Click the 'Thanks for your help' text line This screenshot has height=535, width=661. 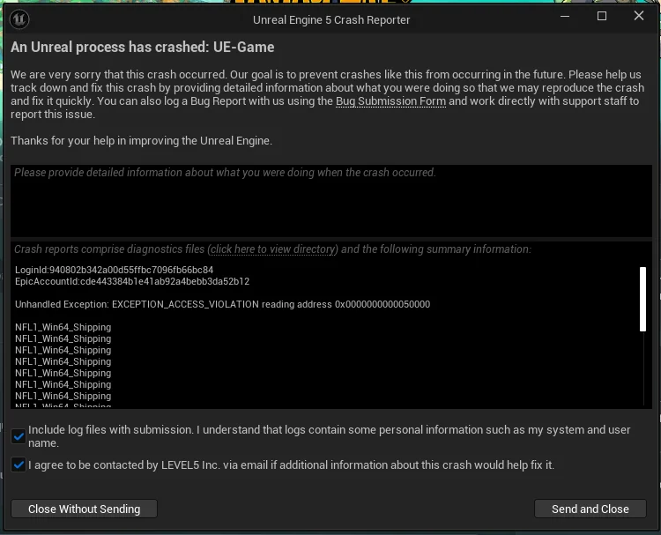click(141, 140)
